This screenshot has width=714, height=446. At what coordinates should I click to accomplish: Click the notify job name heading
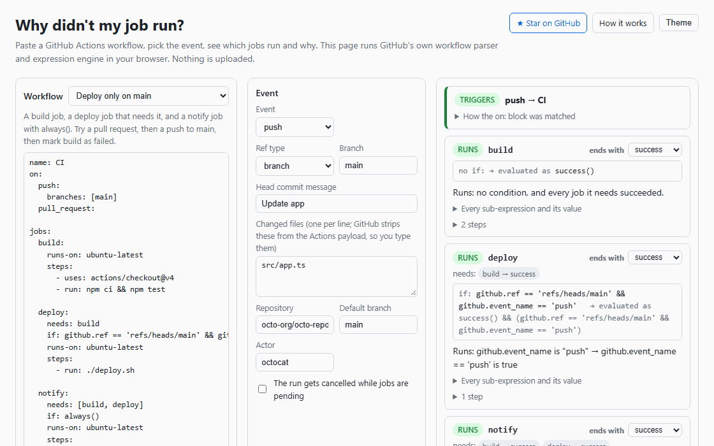pos(503,430)
